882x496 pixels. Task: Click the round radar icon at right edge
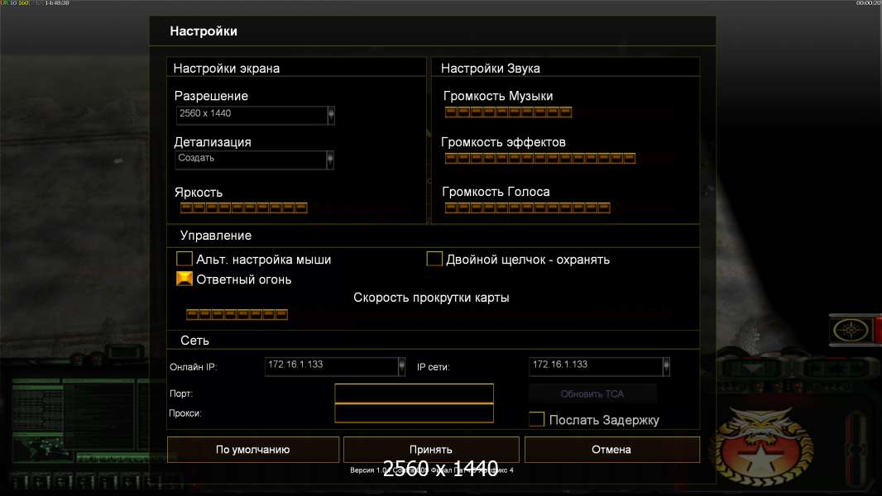coord(849,331)
